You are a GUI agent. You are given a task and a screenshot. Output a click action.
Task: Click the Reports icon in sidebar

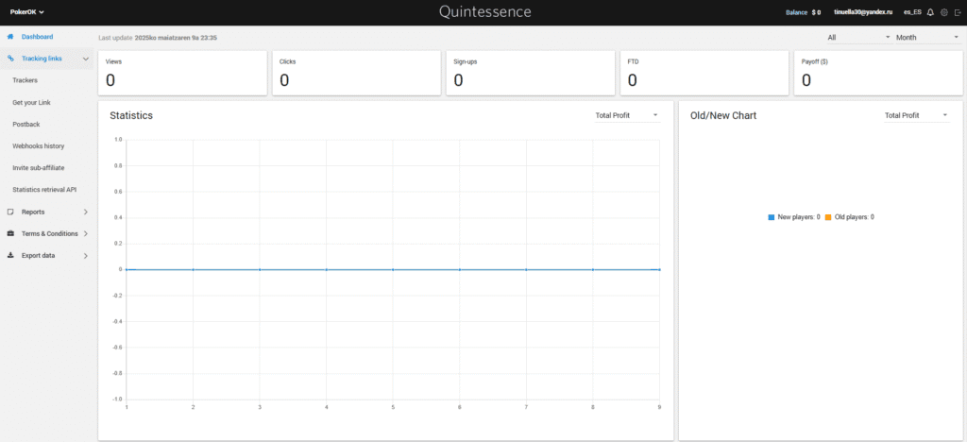click(10, 212)
